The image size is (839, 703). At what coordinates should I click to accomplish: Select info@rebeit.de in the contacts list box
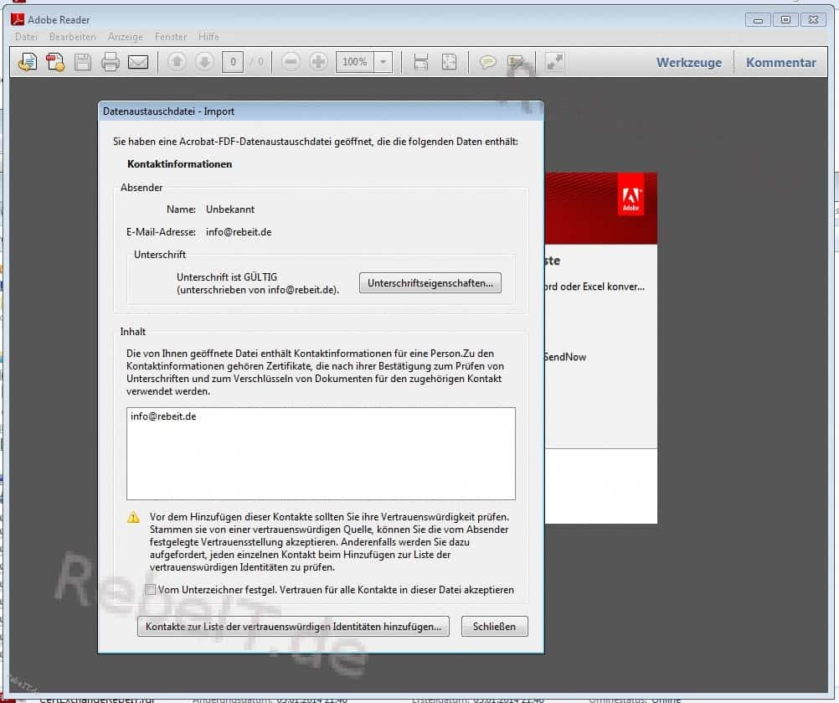(163, 416)
